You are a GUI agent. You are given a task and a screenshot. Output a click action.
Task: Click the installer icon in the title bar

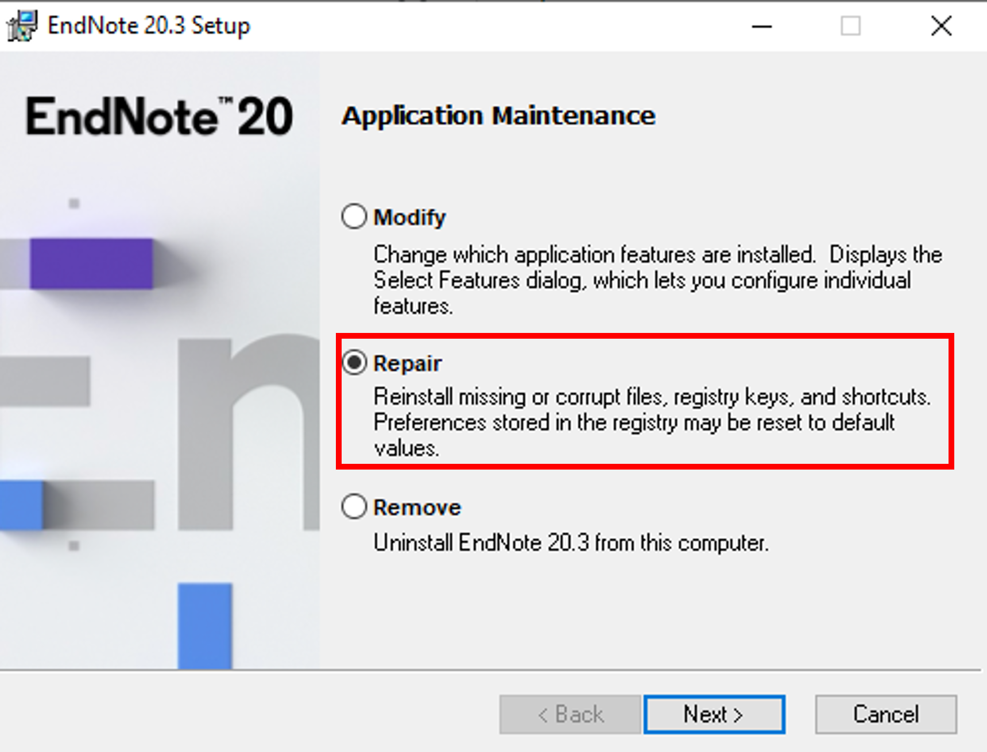pyautogui.click(x=22, y=26)
